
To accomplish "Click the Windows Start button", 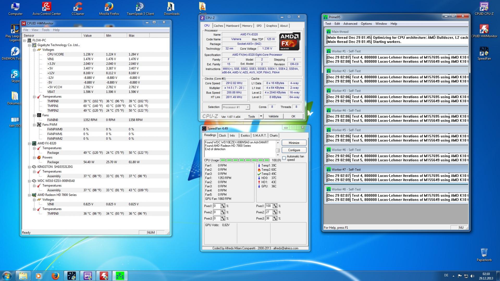I will point(7,276).
